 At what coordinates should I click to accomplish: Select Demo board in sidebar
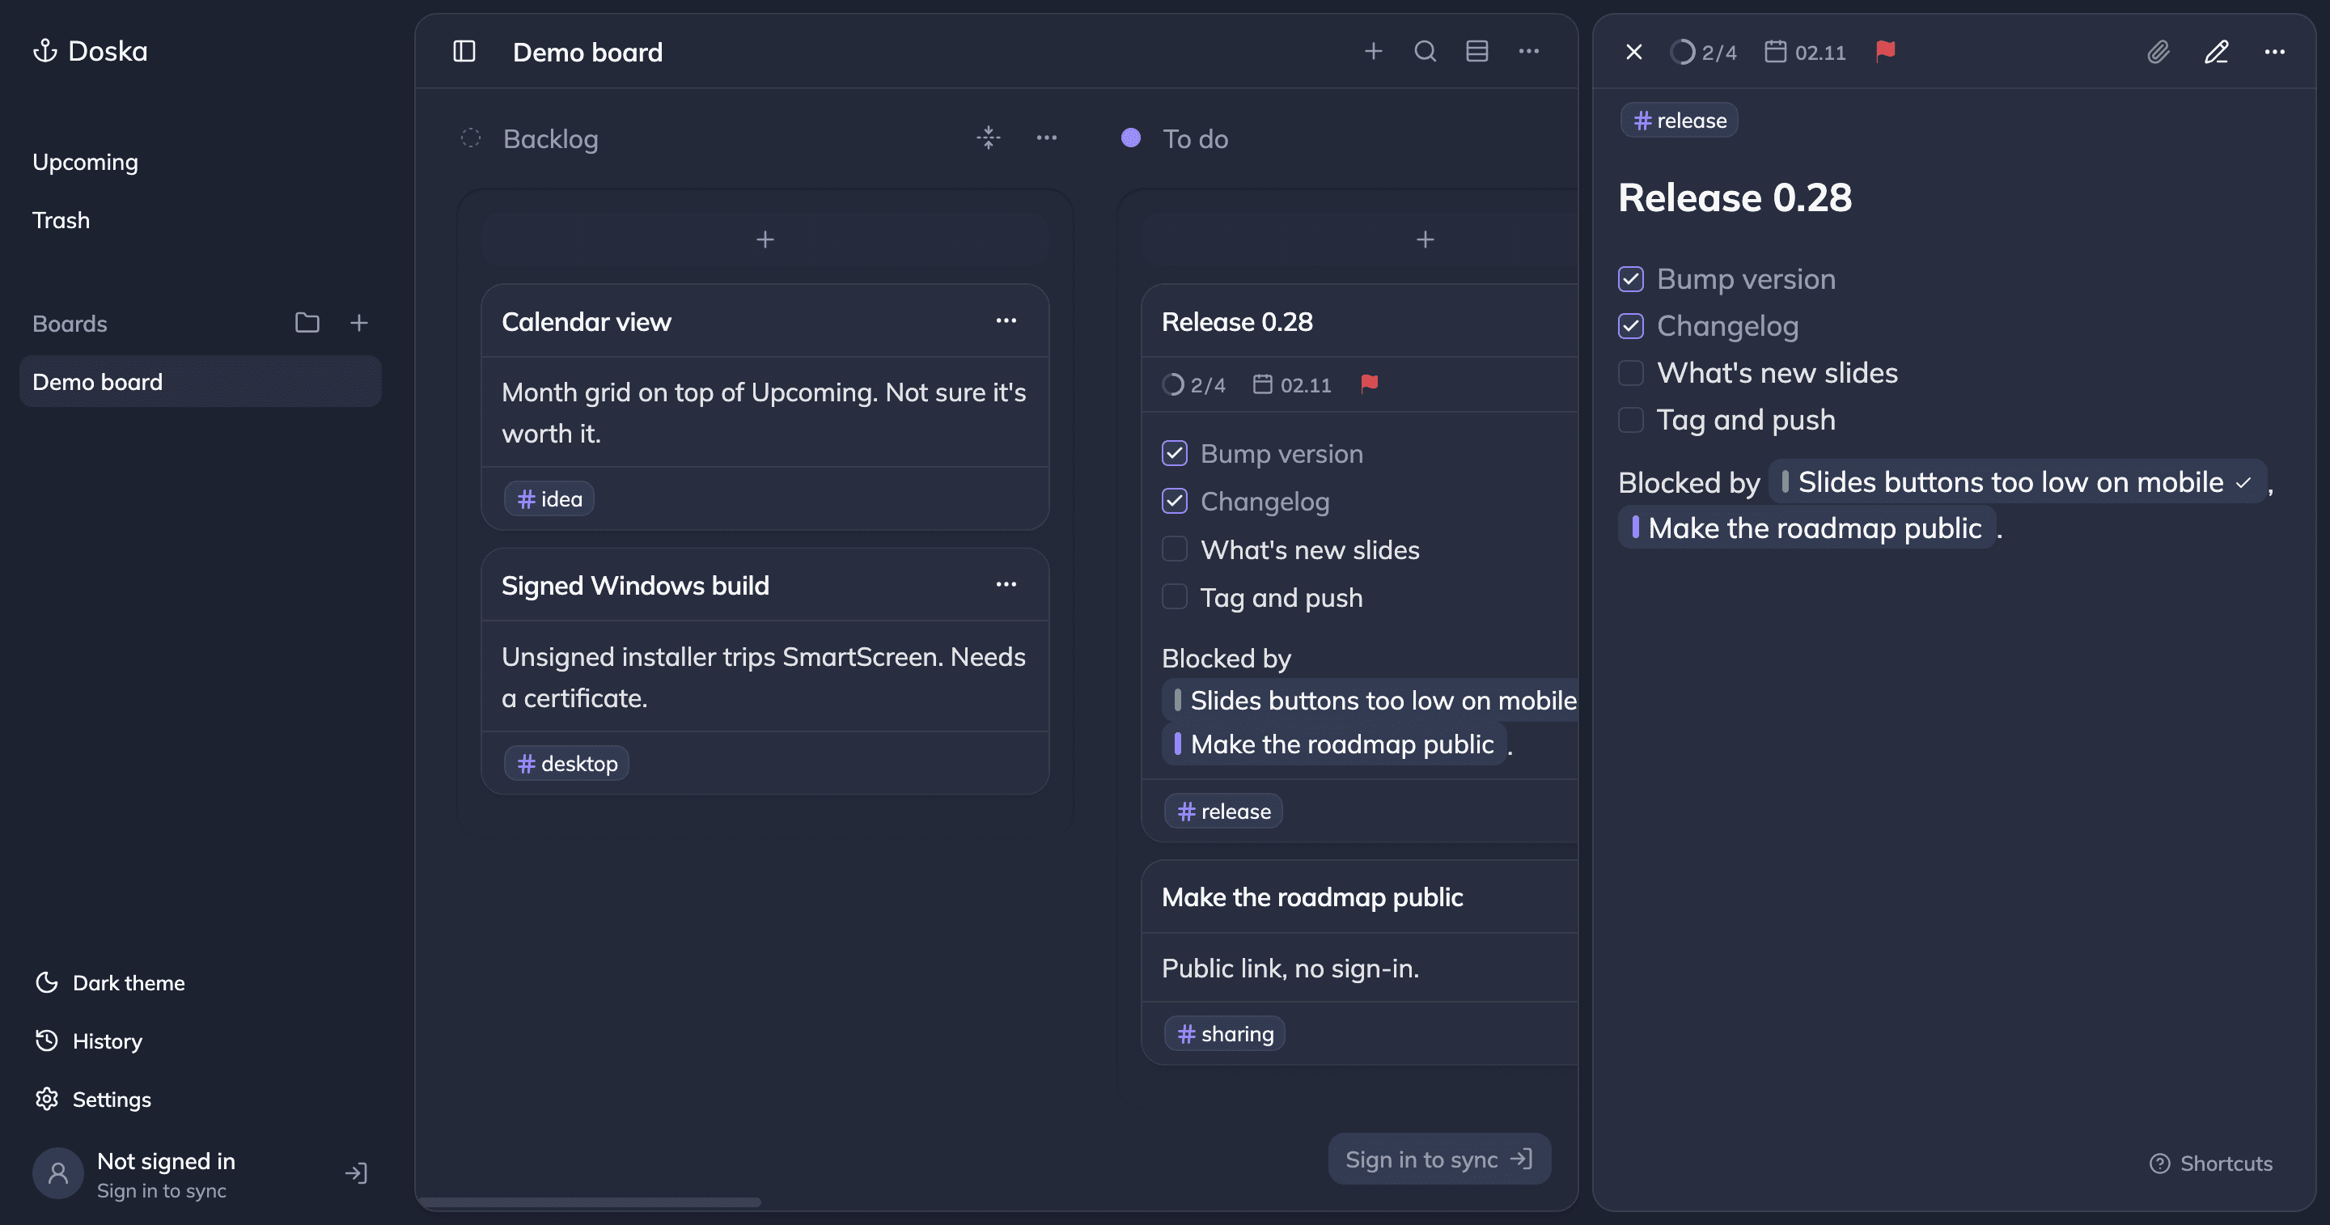(x=200, y=382)
